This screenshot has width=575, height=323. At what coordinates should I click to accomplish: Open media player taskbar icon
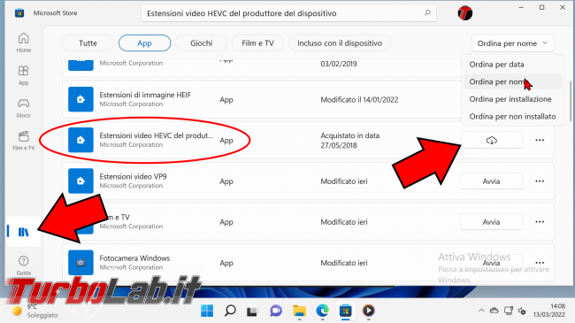click(369, 311)
